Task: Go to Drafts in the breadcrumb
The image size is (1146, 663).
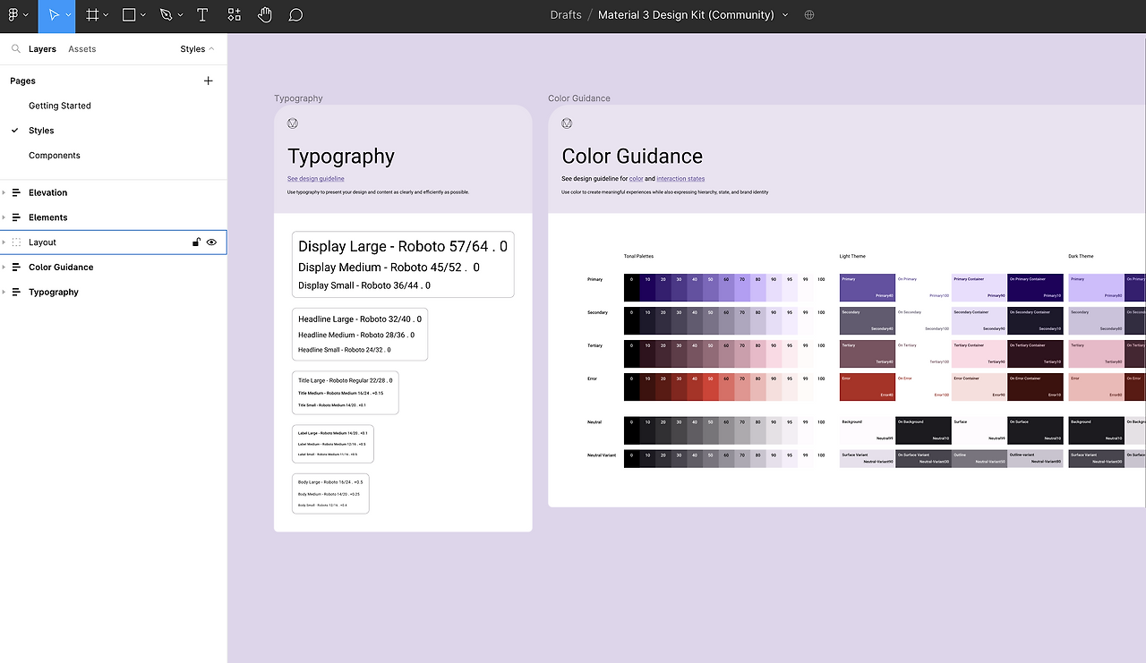Action: click(566, 15)
